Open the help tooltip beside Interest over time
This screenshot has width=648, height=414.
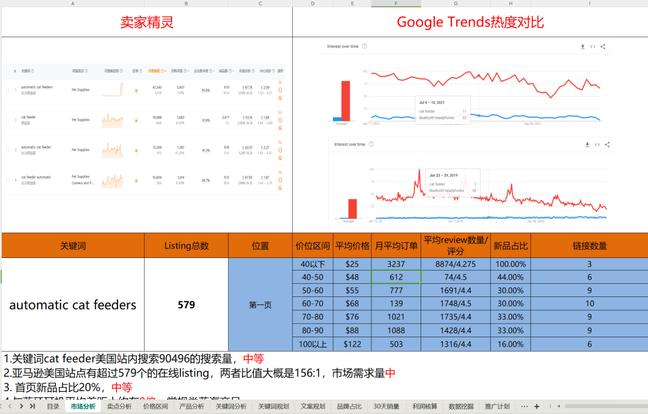click(x=364, y=46)
